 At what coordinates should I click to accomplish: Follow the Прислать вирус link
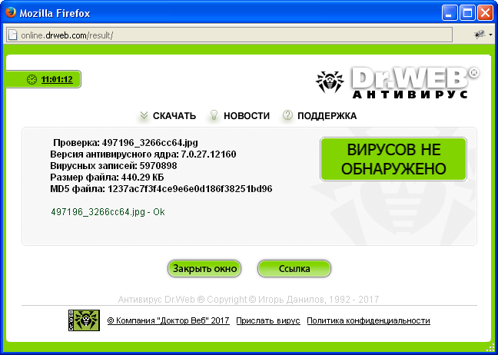tap(268, 320)
